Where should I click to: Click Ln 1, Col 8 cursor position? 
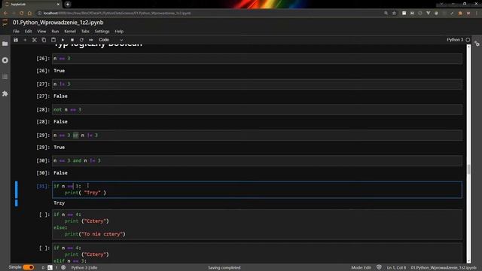point(396,268)
